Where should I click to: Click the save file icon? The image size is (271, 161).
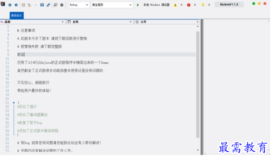click(x=42, y=5)
